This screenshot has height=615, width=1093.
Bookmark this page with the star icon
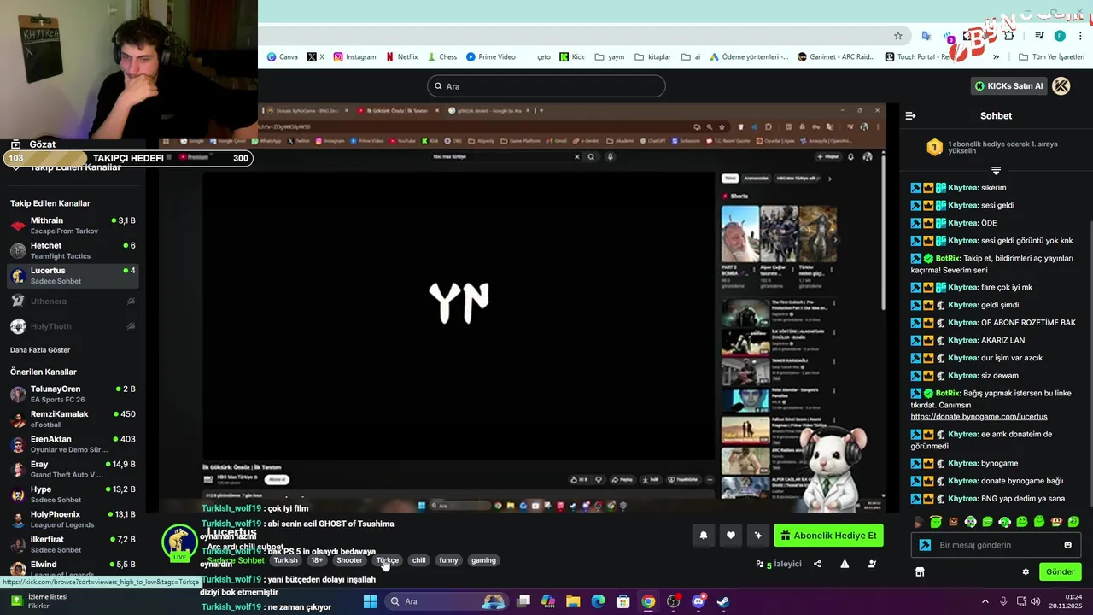click(x=898, y=36)
